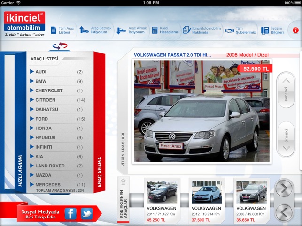
Task: Tap the 1:08 PM clock
Action: 151,3
